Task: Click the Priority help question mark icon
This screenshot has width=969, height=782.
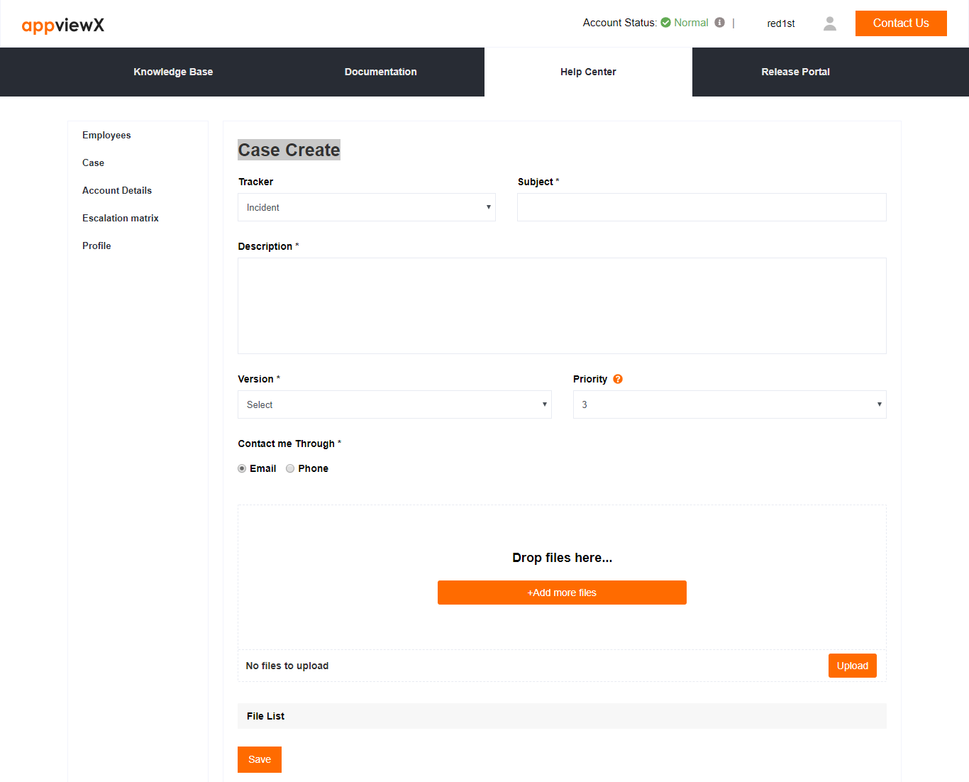Action: [618, 379]
